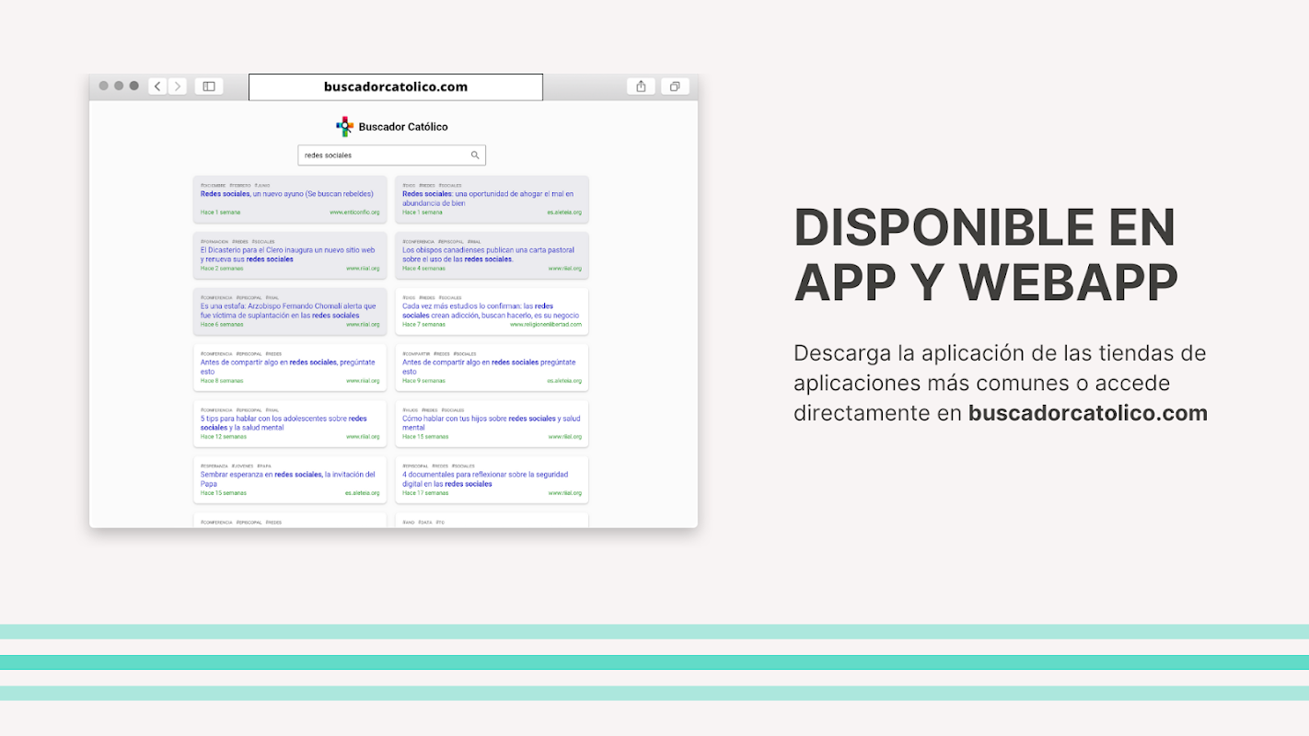Image resolution: width=1309 pixels, height=736 pixels.
Task: Click the www.religionenlibertad.com source link
Action: (546, 324)
